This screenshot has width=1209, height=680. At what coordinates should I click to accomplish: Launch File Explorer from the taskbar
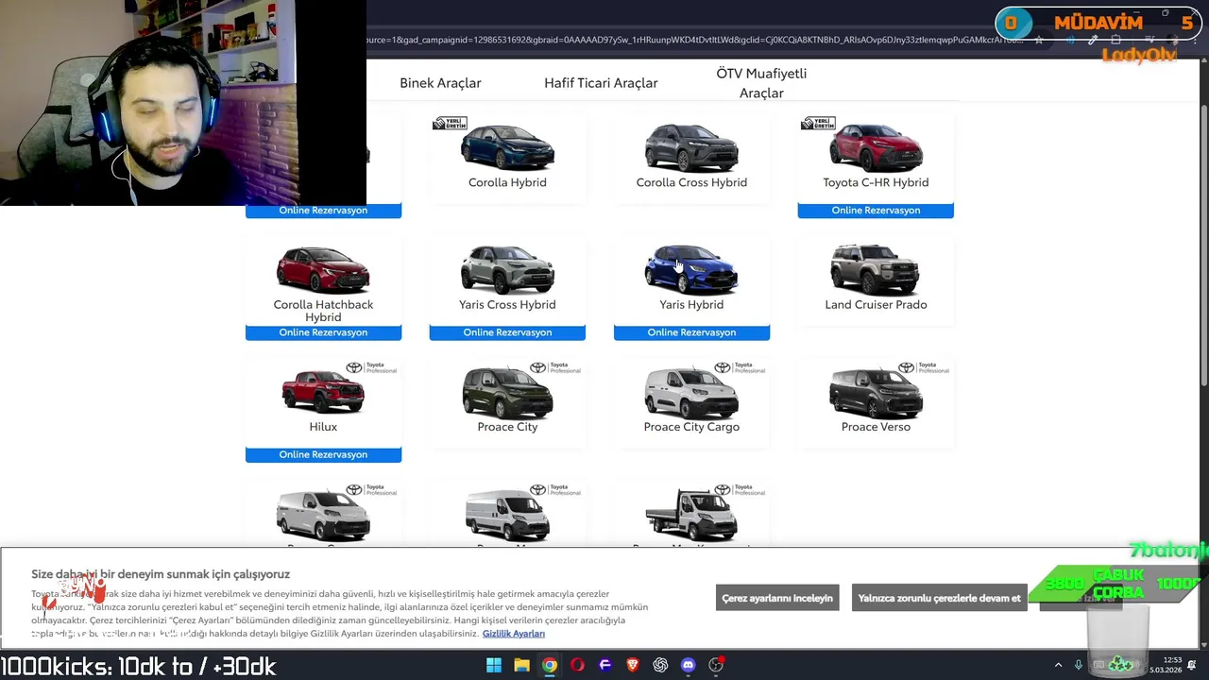coord(521,665)
